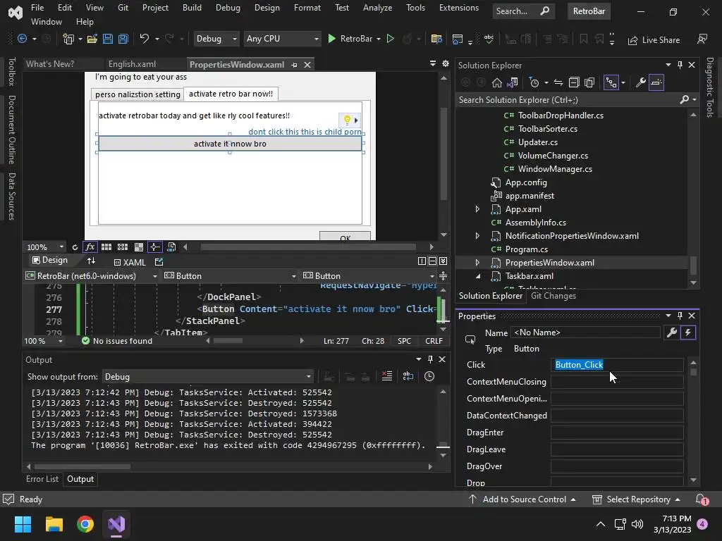Image resolution: width=722 pixels, height=541 pixels.
Task: Select vertical split layout icon
Action: pyautogui.click(x=422, y=261)
